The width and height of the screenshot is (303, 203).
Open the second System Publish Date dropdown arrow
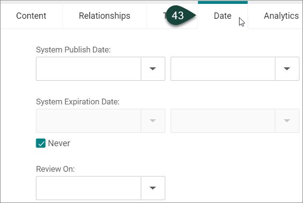(287, 69)
